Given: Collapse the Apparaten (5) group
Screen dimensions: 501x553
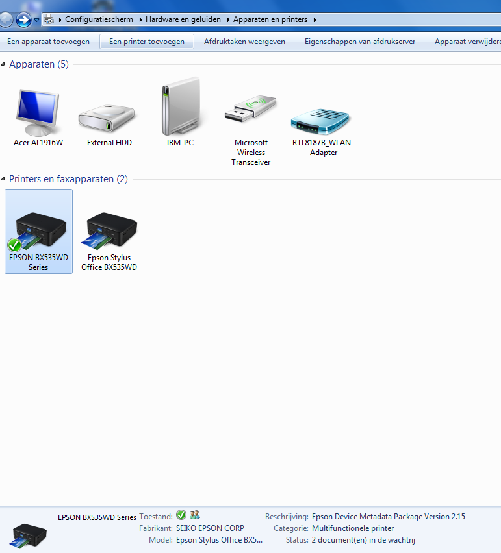Looking at the screenshot, I should tap(3, 64).
